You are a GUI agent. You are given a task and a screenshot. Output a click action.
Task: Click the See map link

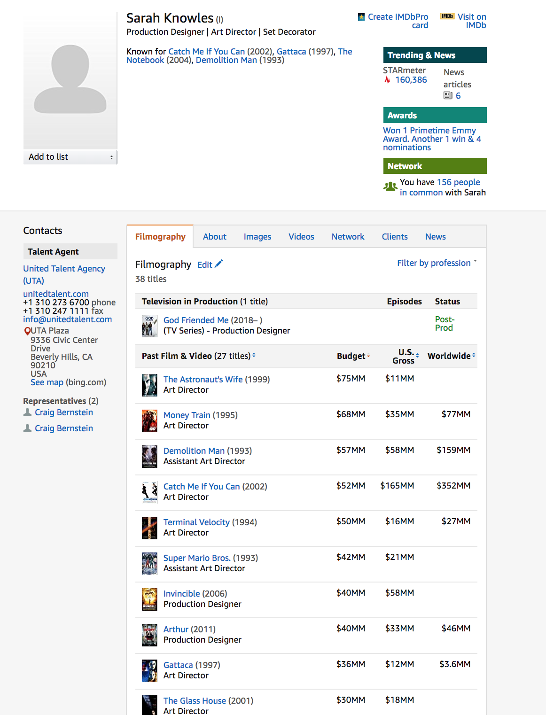47,382
